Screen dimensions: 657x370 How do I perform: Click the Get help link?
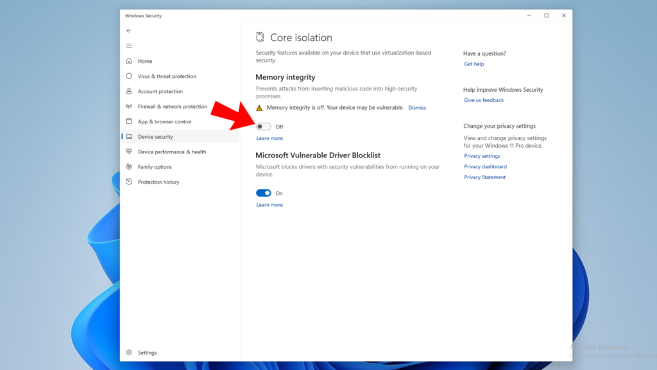coord(474,64)
